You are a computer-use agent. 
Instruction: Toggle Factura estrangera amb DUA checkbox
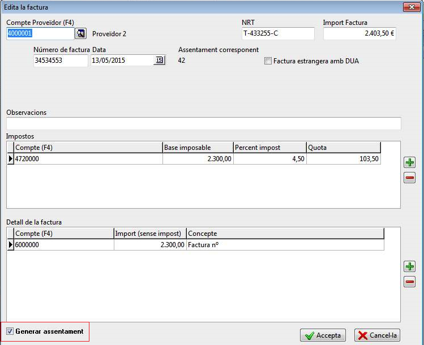pyautogui.click(x=268, y=61)
